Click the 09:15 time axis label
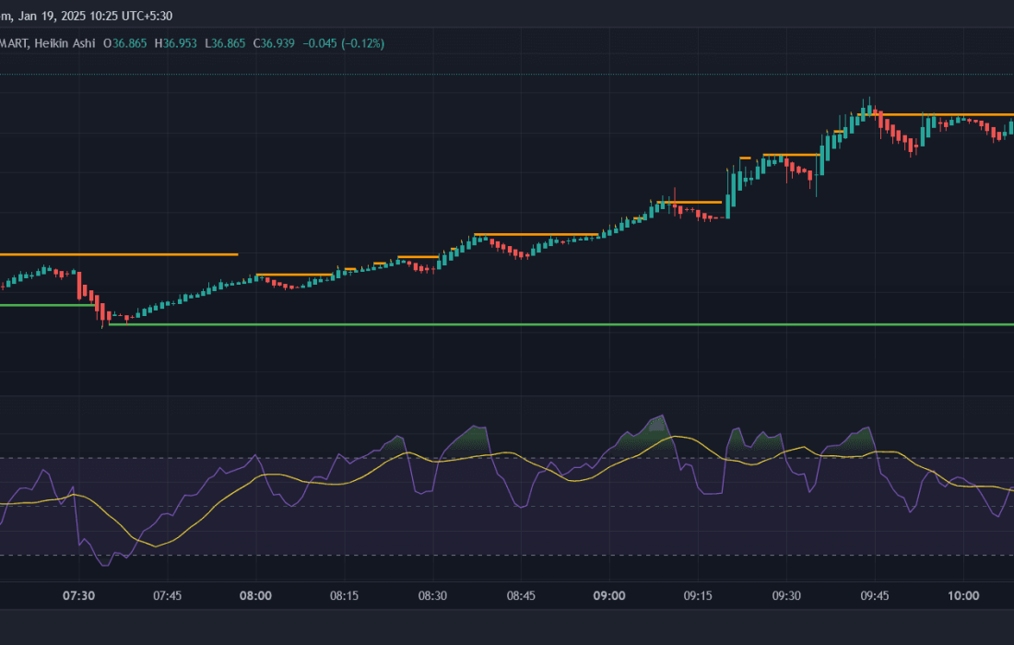 point(698,596)
